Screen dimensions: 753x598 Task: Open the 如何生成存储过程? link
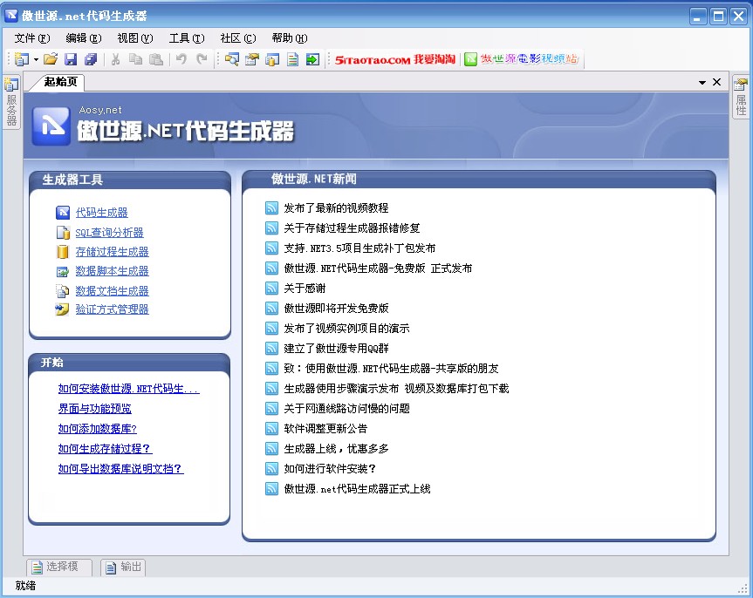point(106,449)
